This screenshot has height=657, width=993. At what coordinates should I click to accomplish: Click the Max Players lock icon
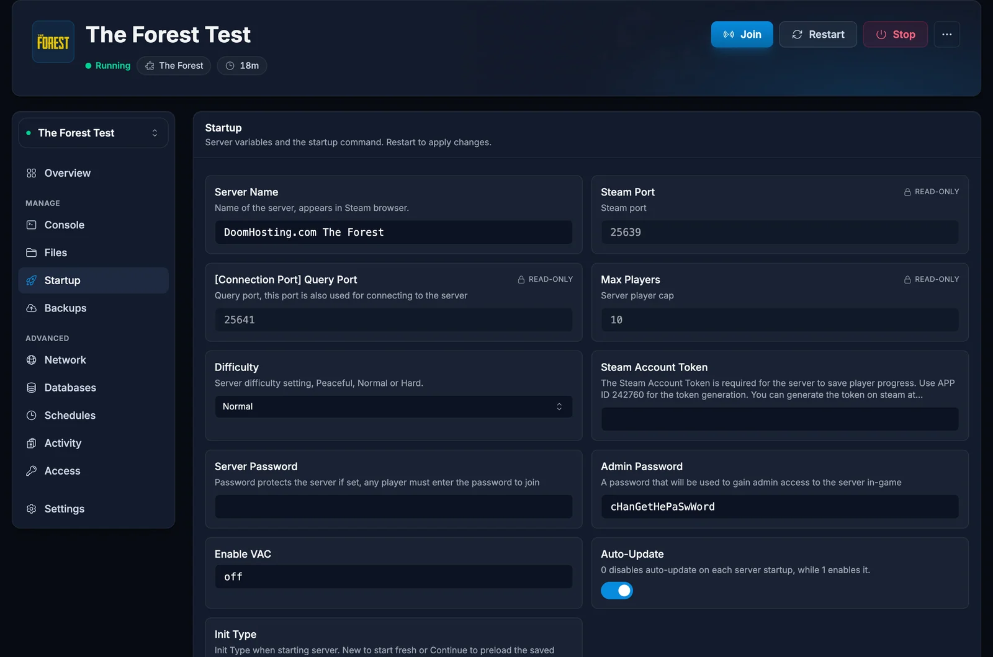[x=907, y=280]
